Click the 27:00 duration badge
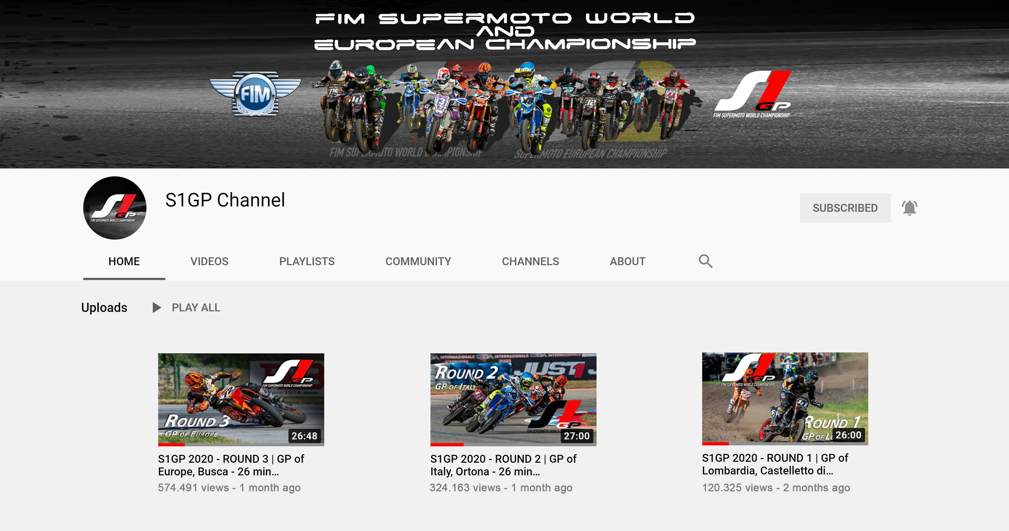The width and height of the screenshot is (1009, 531). 577,436
